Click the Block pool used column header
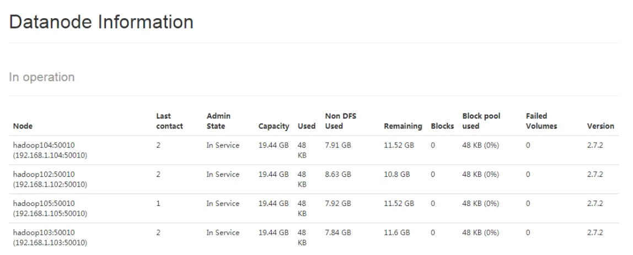Image resolution: width=633 pixels, height=255 pixels. coord(481,121)
